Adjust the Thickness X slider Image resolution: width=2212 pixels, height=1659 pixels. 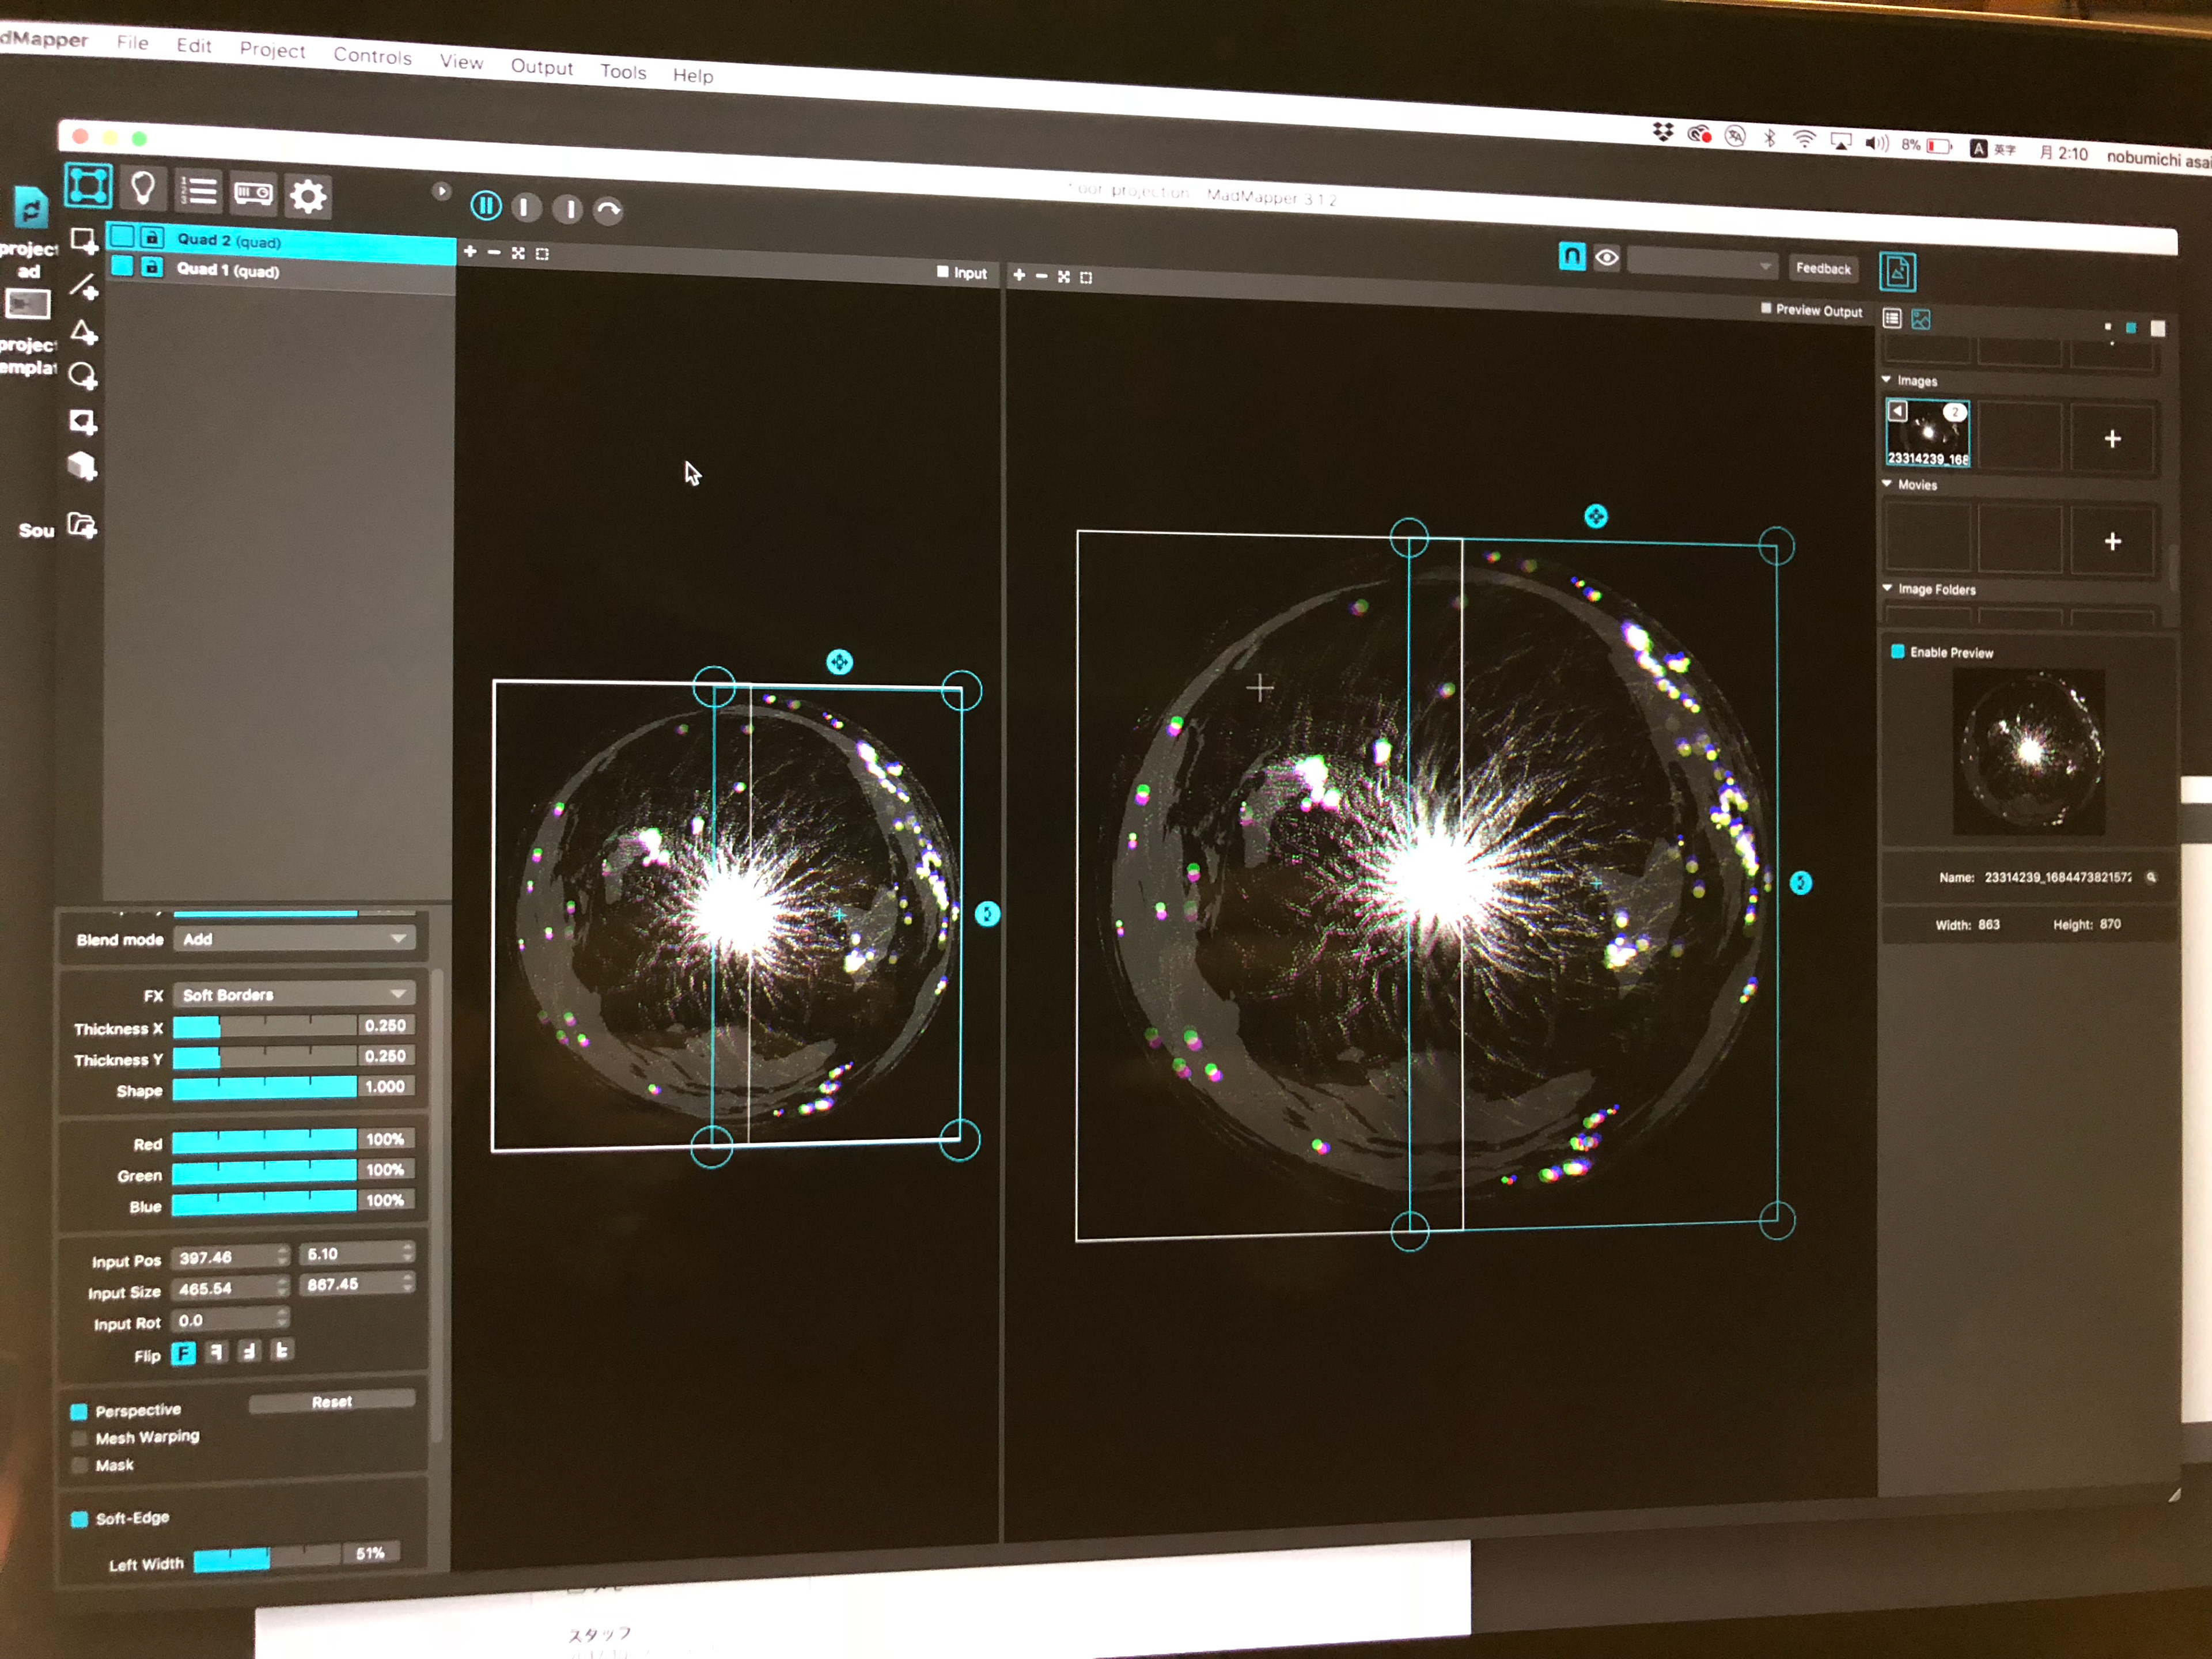pos(264,1026)
